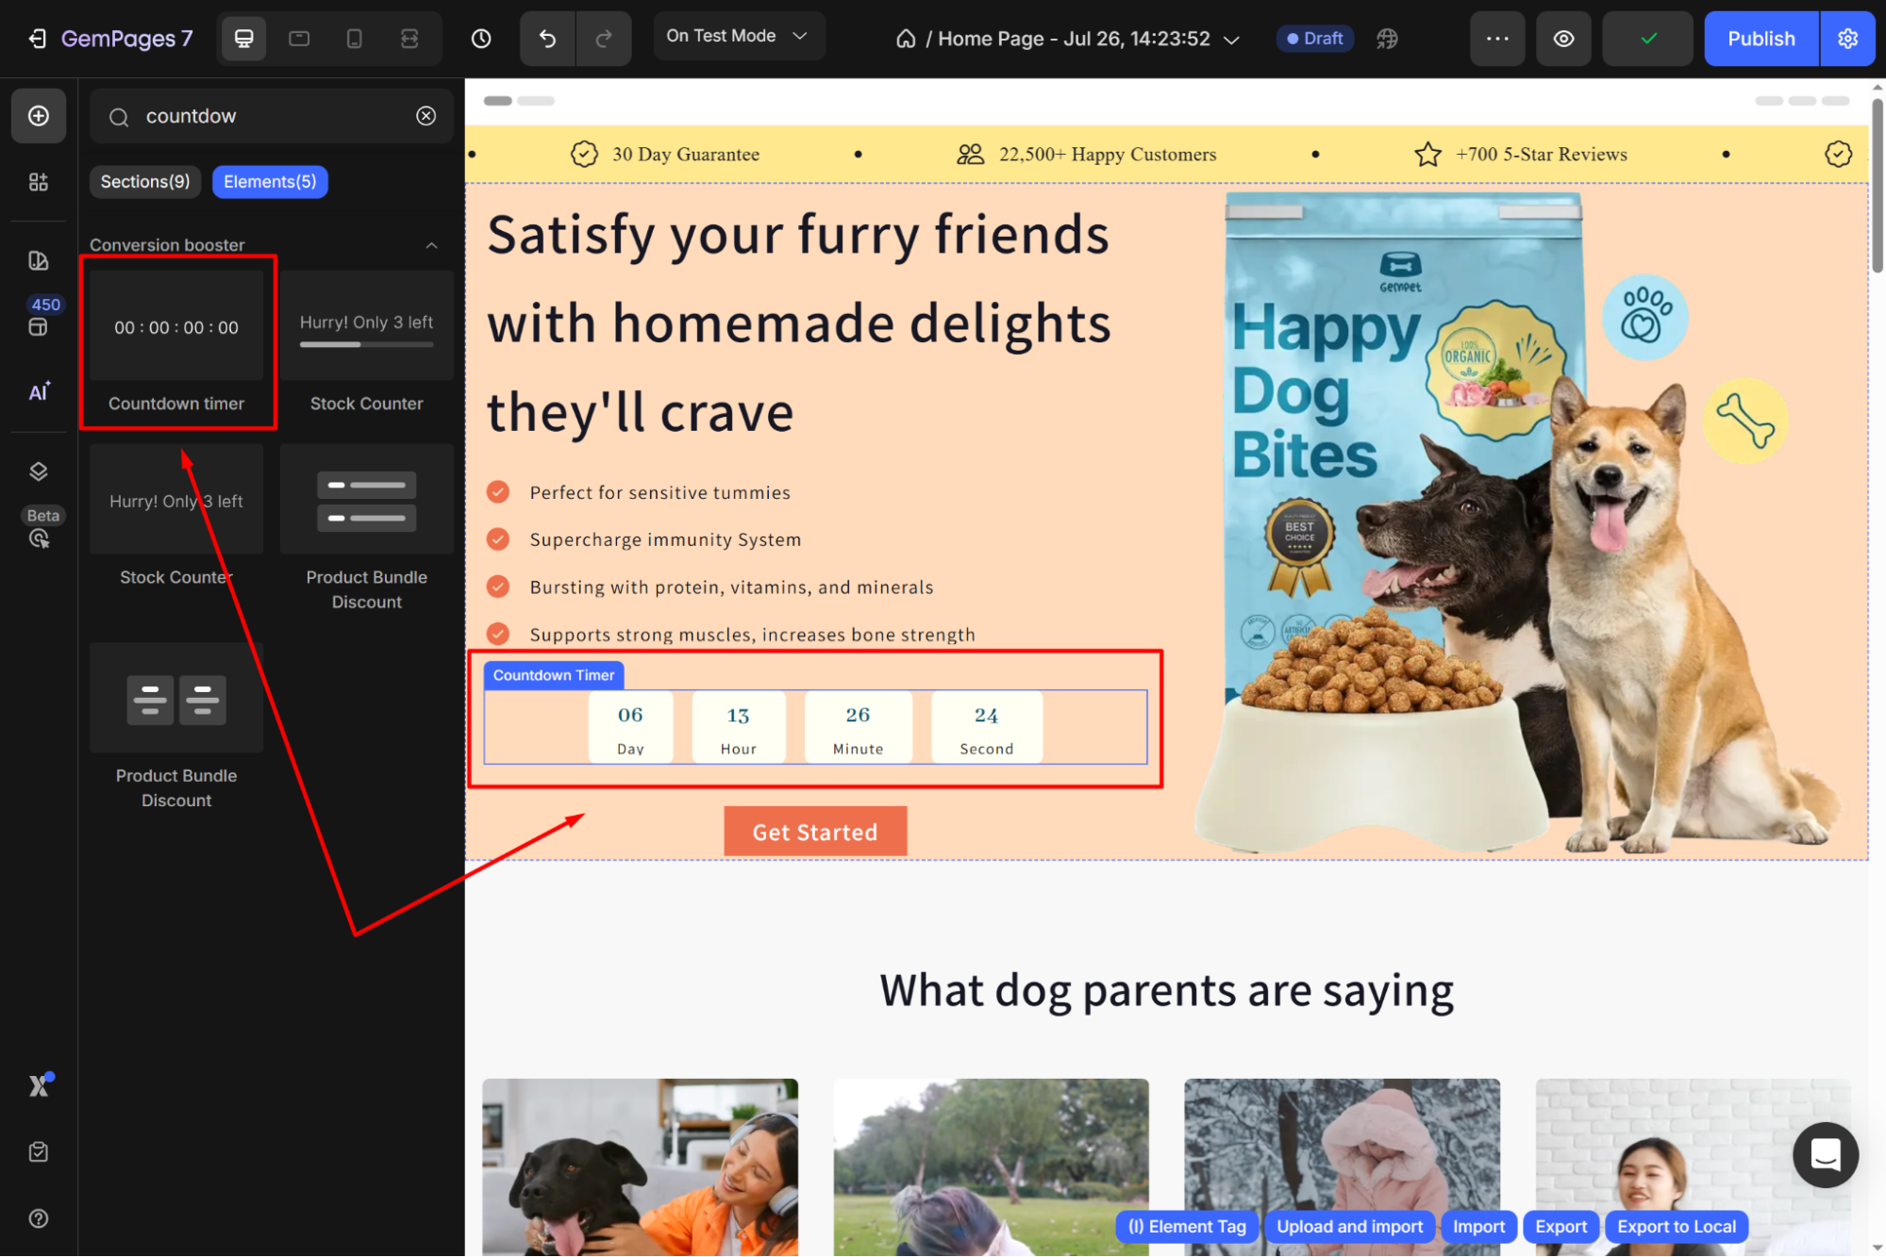Switch to Sections(9) tab
This screenshot has height=1257, width=1886.
145,181
